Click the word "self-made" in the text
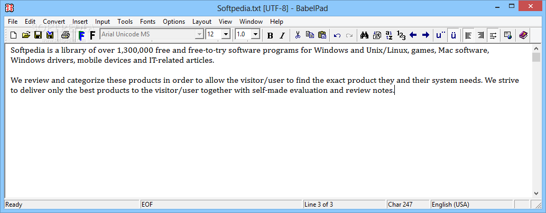 (269, 91)
